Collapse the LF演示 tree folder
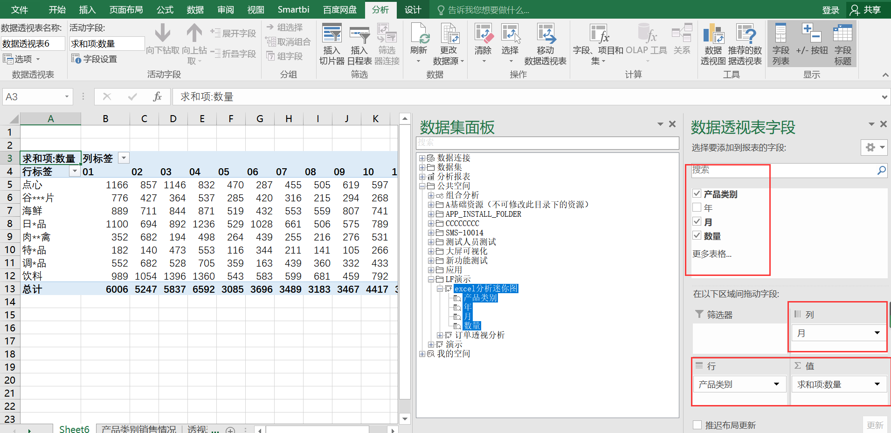 click(x=431, y=279)
